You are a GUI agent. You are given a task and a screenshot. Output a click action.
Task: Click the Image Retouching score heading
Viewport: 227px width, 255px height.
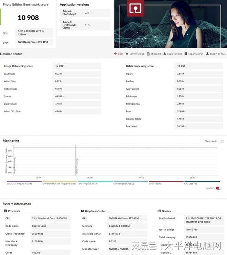[x=18, y=66]
